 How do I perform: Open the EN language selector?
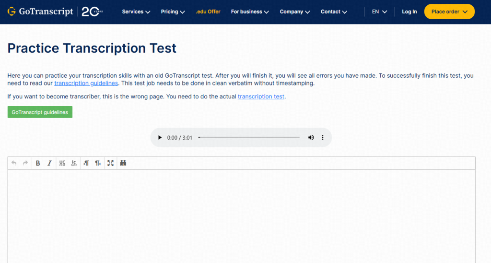380,12
